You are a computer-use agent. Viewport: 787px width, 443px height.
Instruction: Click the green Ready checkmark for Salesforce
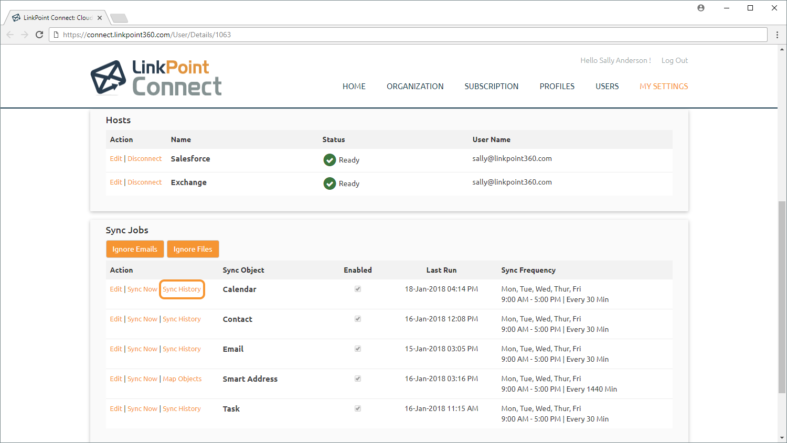pos(329,160)
